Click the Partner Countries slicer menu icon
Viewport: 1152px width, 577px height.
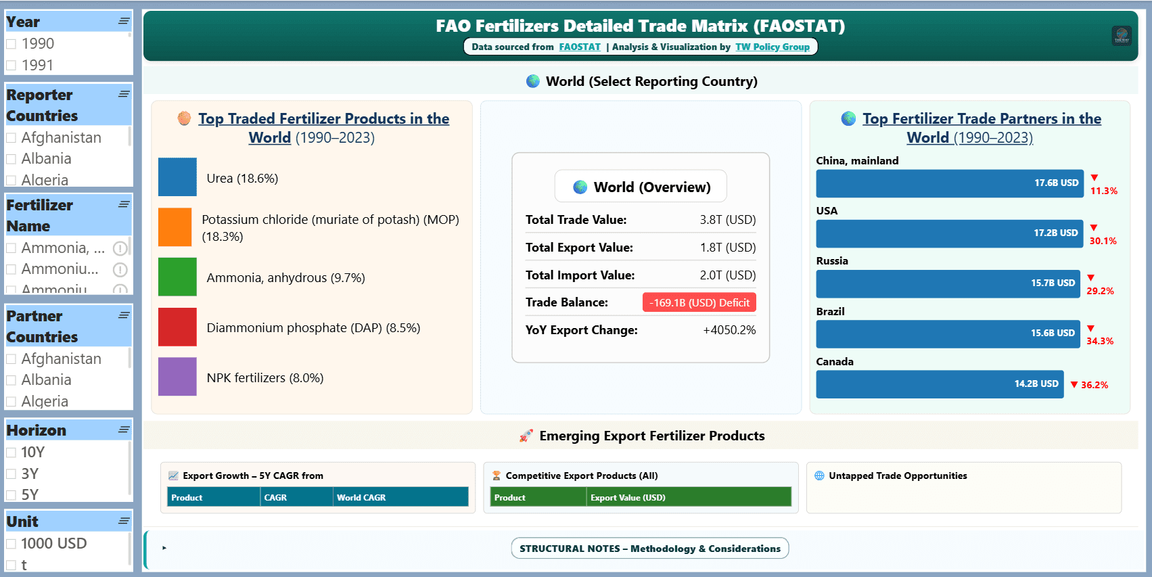pyautogui.click(x=124, y=316)
